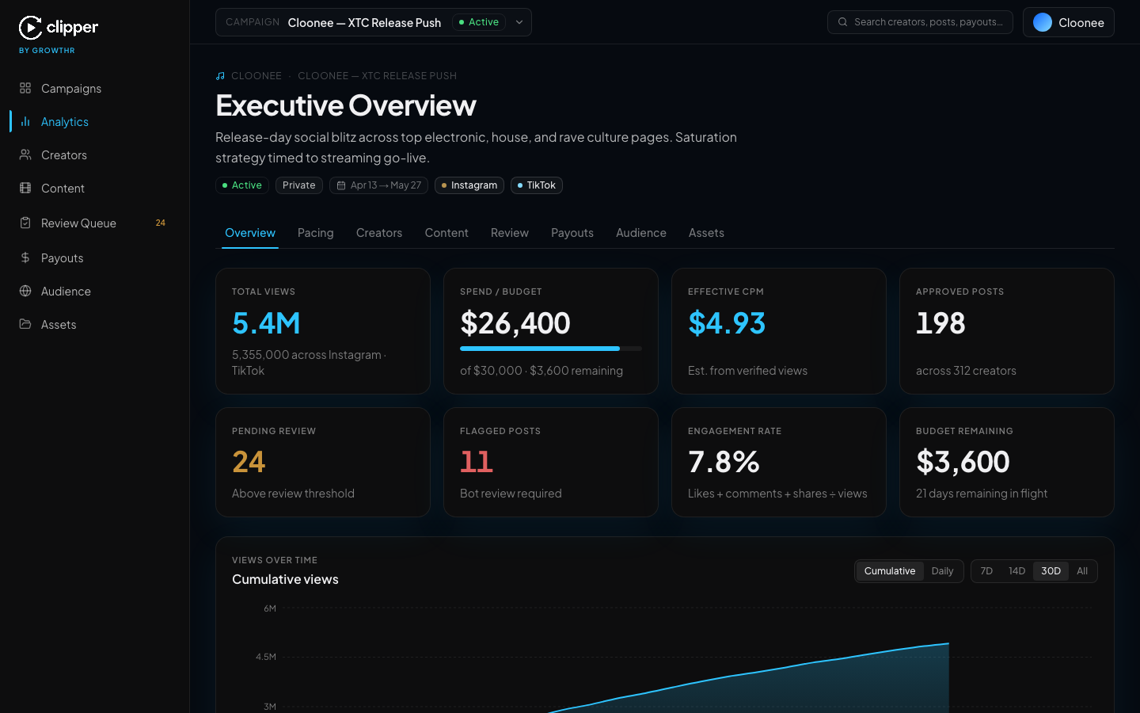1140x713 pixels.
Task: Click the Pending Review 24 value
Action: 249,462
